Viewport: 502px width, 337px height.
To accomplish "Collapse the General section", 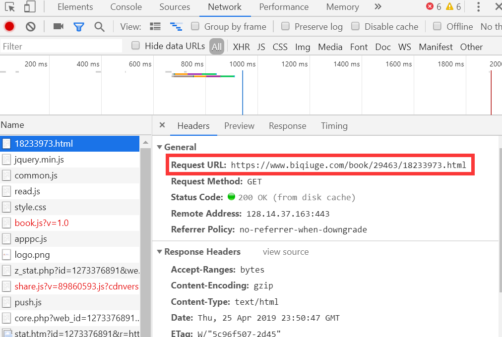I will 160,147.
